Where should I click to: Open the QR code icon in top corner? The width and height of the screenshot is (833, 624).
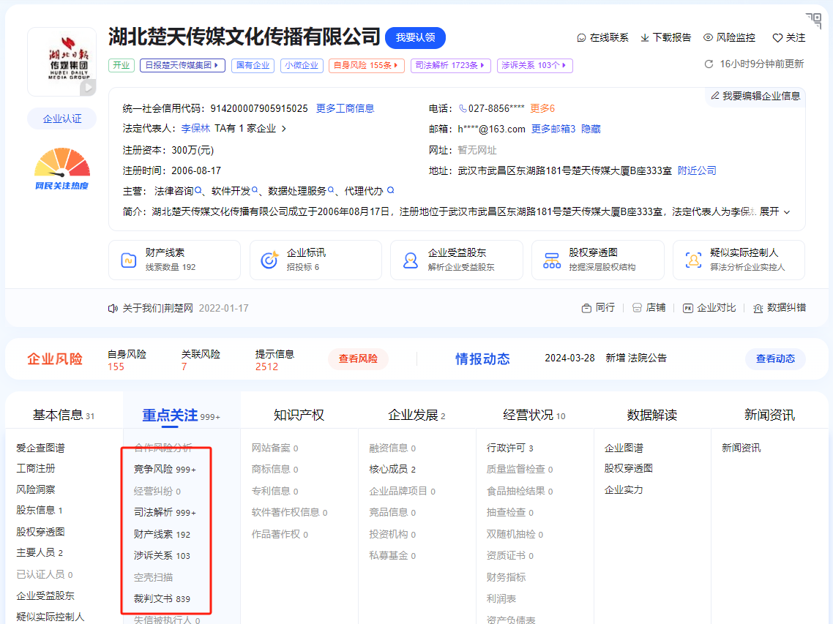[x=814, y=20]
